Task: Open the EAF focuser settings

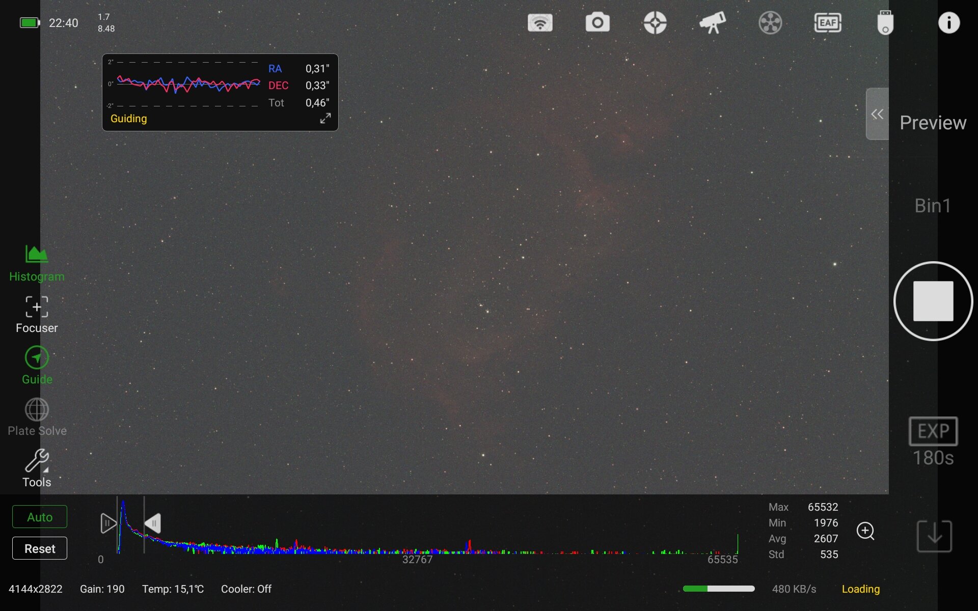Action: [828, 23]
